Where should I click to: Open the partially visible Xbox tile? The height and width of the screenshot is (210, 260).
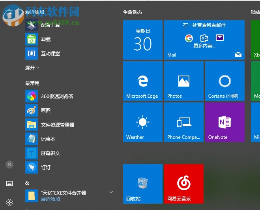point(256,40)
